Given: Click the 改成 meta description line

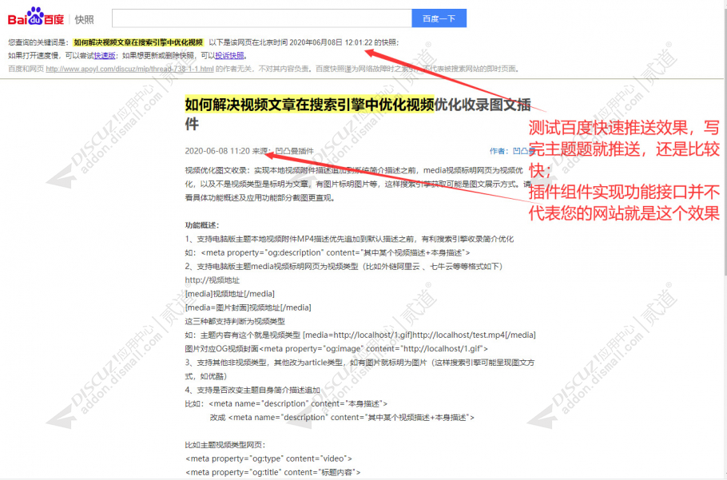Looking at the screenshot, I should [x=342, y=418].
